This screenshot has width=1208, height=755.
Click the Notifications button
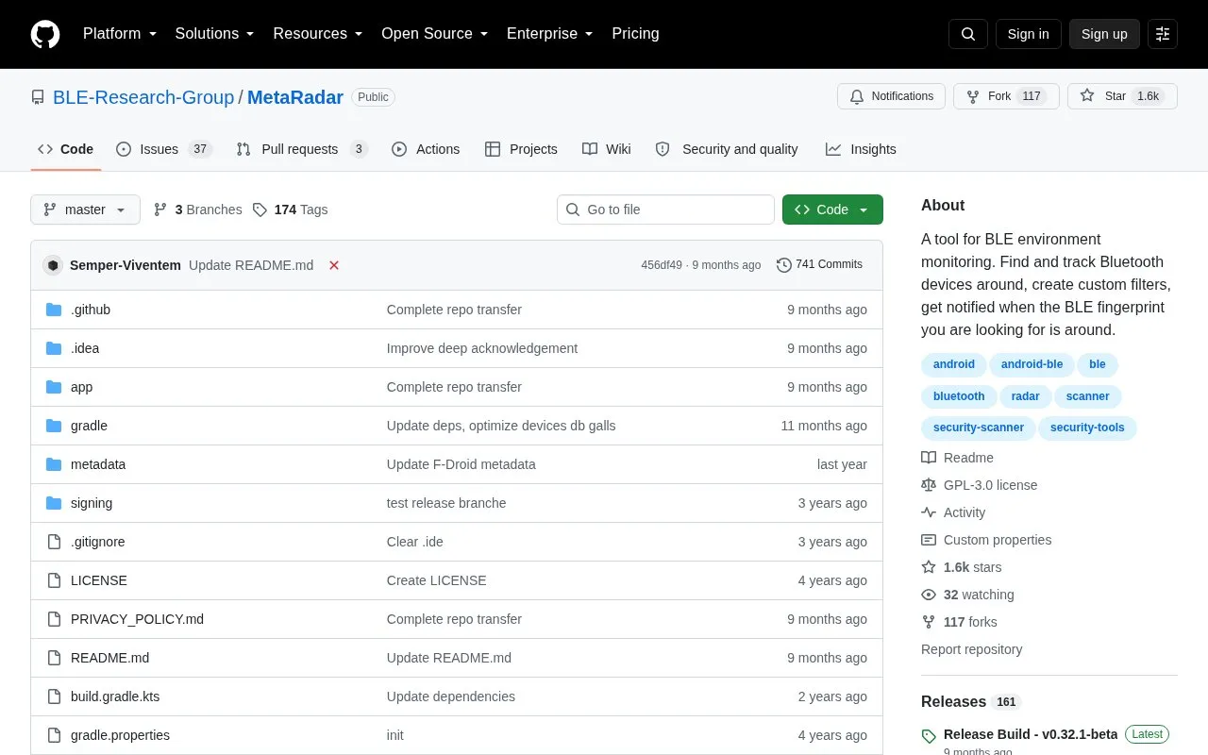pos(891,96)
